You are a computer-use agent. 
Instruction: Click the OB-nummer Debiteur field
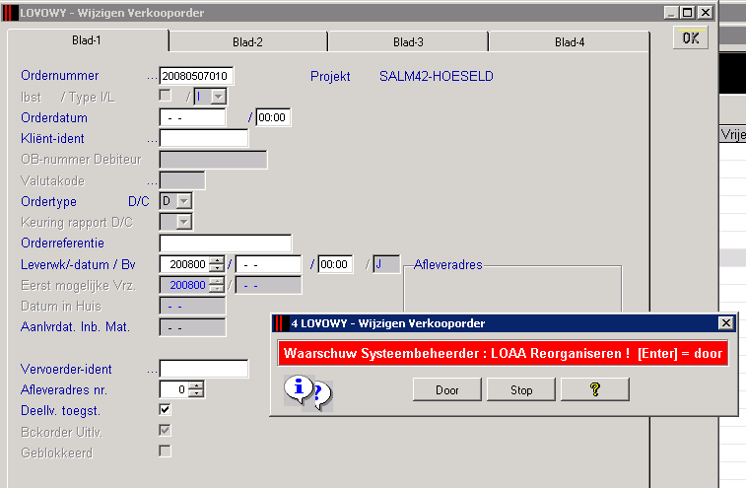point(213,160)
